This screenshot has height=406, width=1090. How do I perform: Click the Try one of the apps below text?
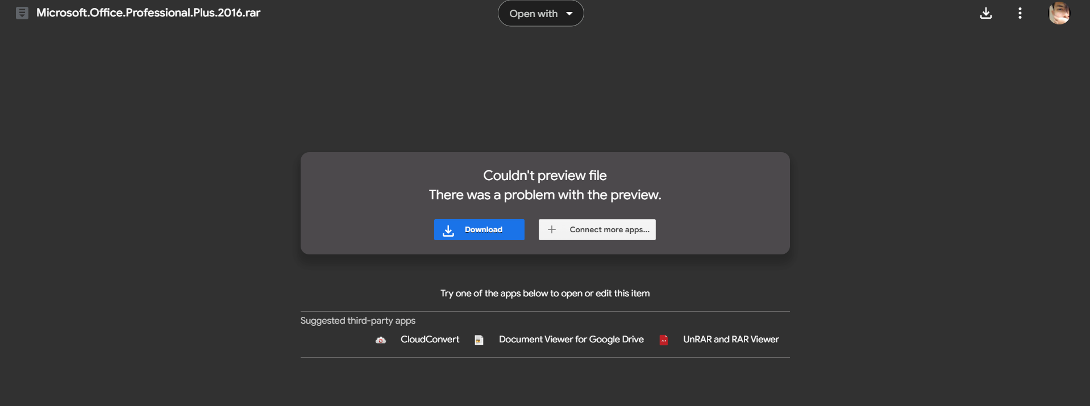click(544, 293)
